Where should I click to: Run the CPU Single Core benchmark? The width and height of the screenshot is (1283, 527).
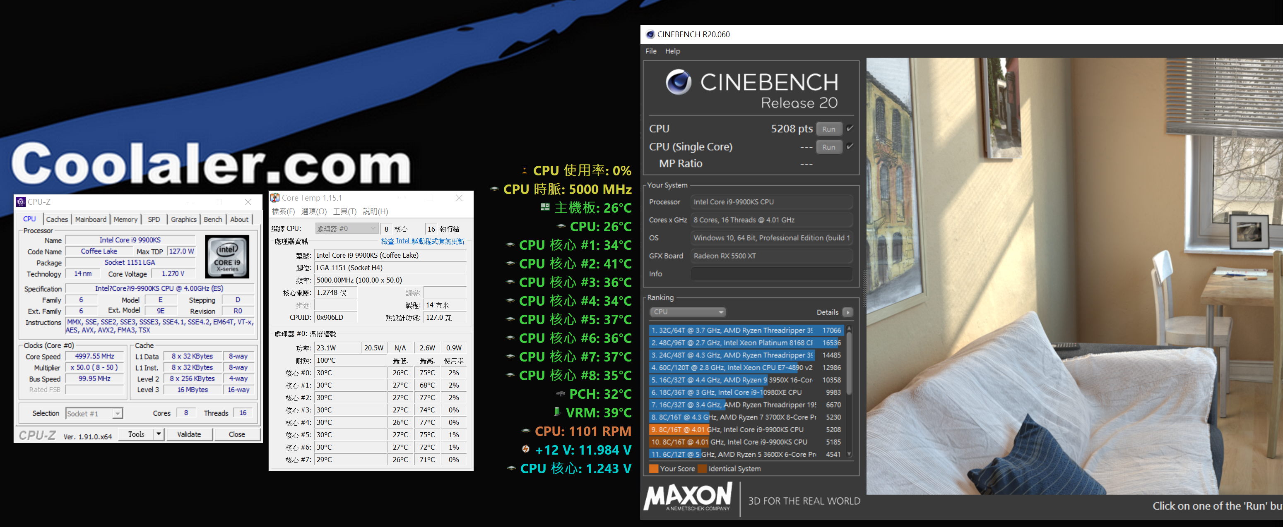click(829, 147)
